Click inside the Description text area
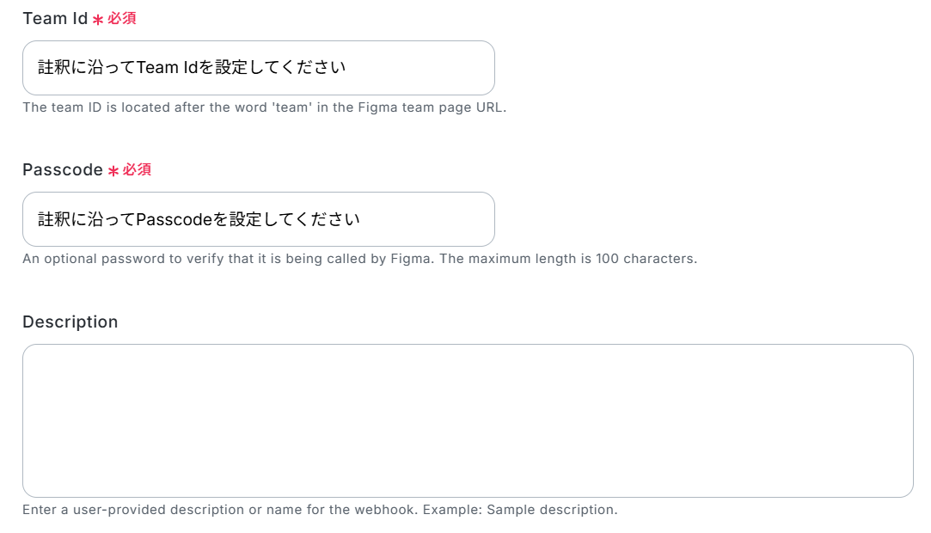931x533 pixels. 468,421
